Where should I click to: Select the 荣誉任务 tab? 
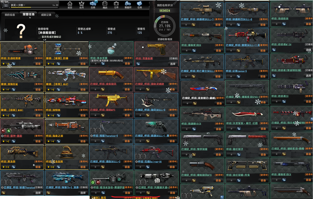[x=28, y=14]
